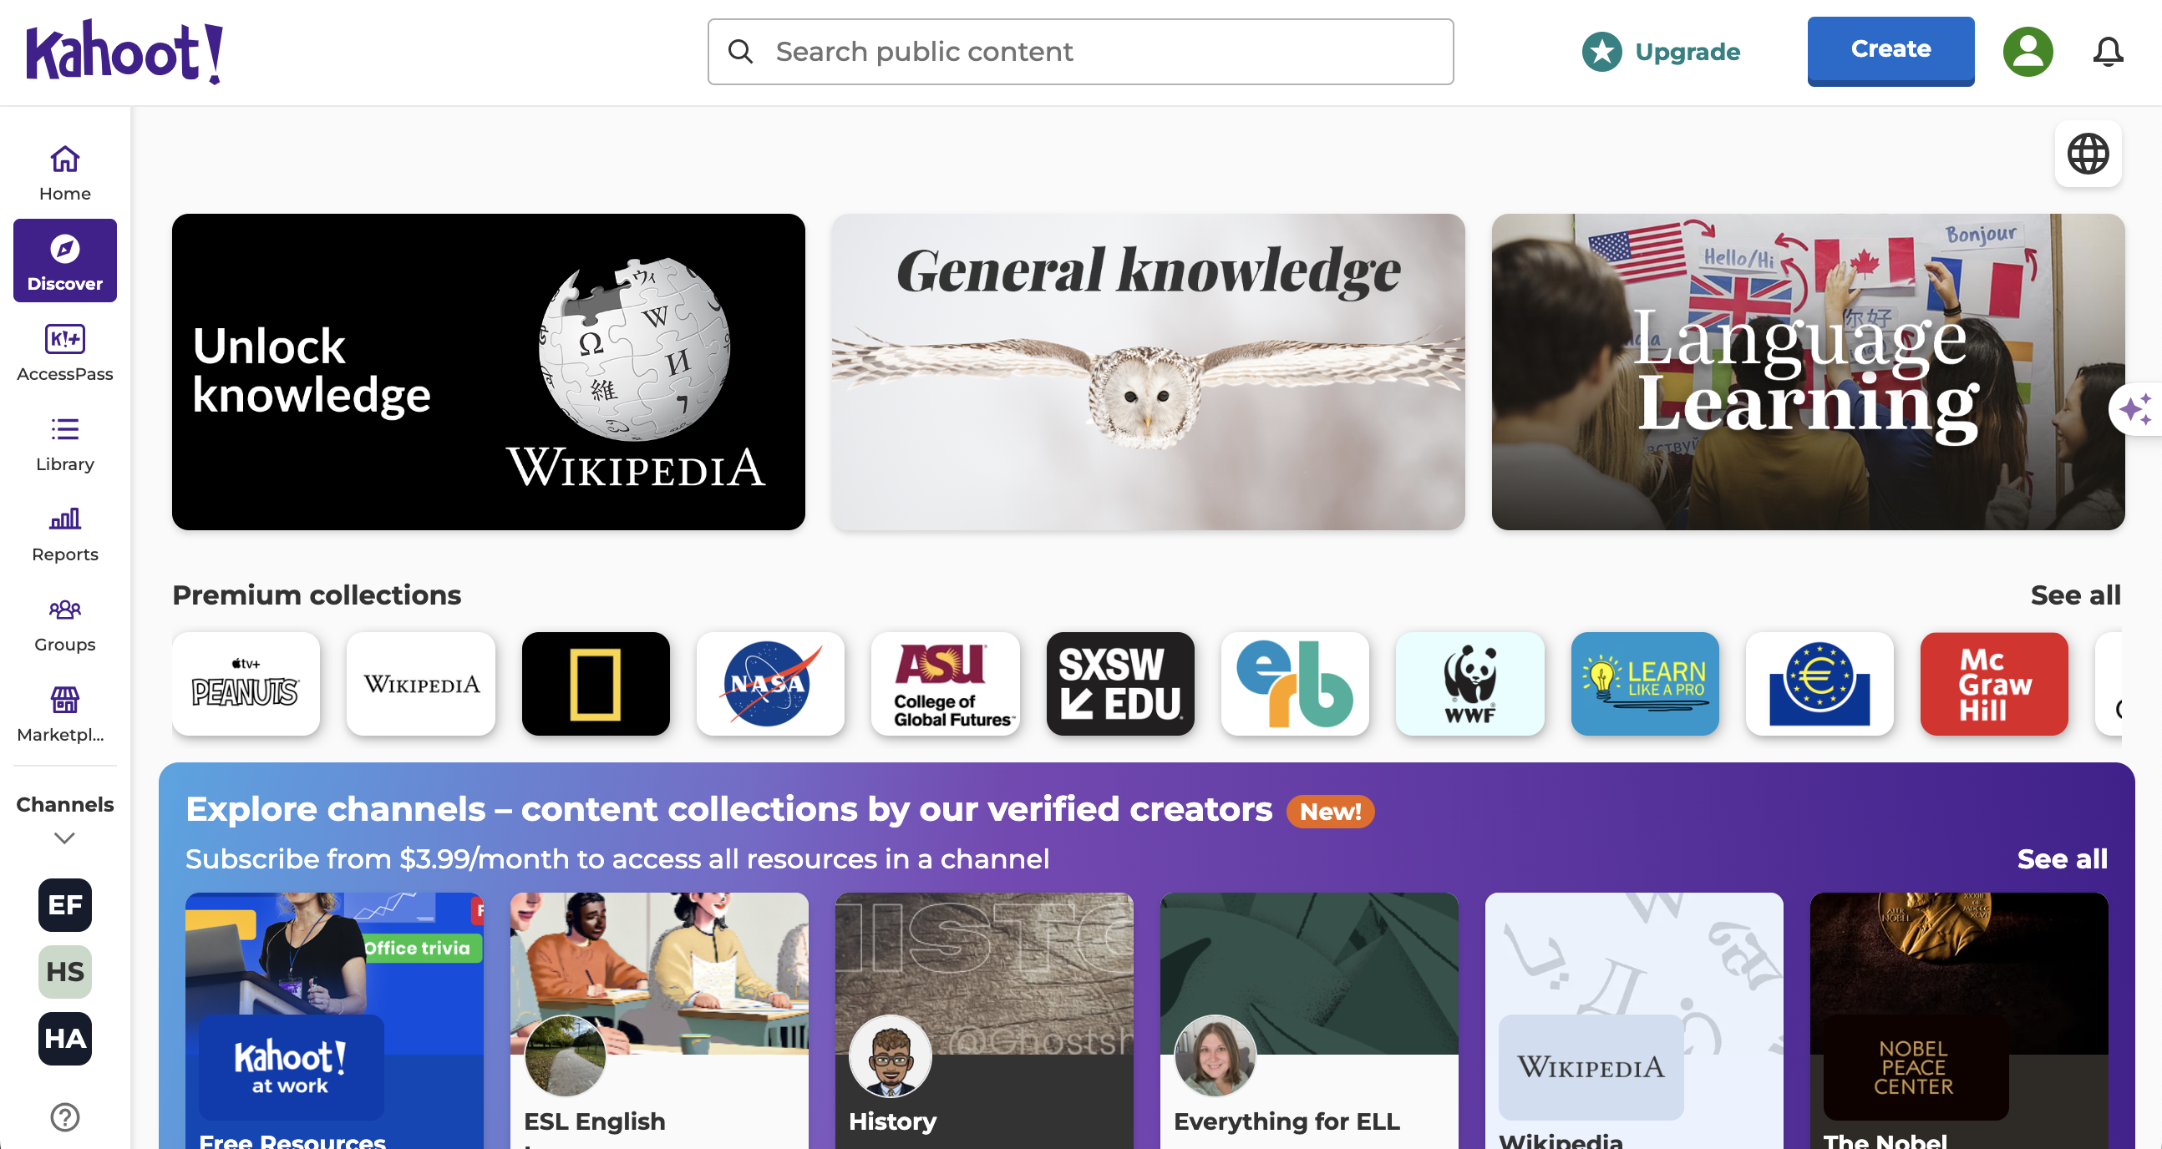Collapse the Channels chevron in sidebar
The height and width of the screenshot is (1149, 2162).
coord(64,838)
